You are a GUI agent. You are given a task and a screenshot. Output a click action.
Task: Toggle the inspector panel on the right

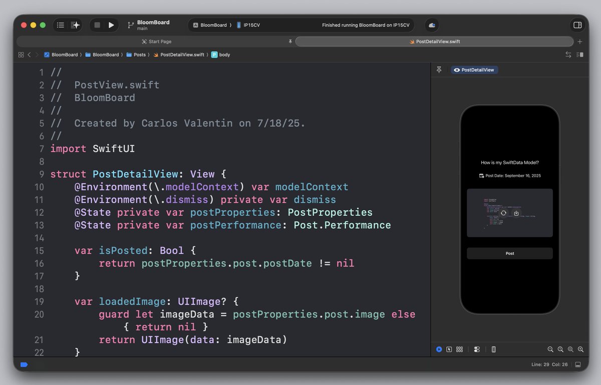(577, 25)
